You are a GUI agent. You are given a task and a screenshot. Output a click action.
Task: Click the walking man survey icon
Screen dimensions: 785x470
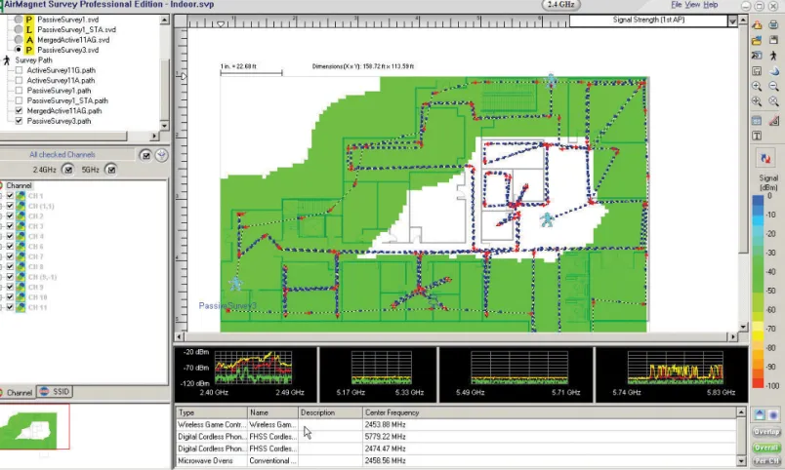click(x=773, y=56)
